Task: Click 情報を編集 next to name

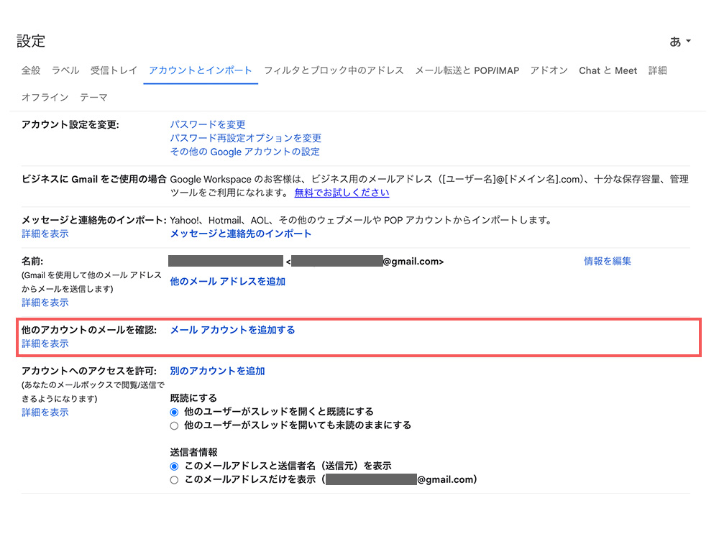Action: 607,261
